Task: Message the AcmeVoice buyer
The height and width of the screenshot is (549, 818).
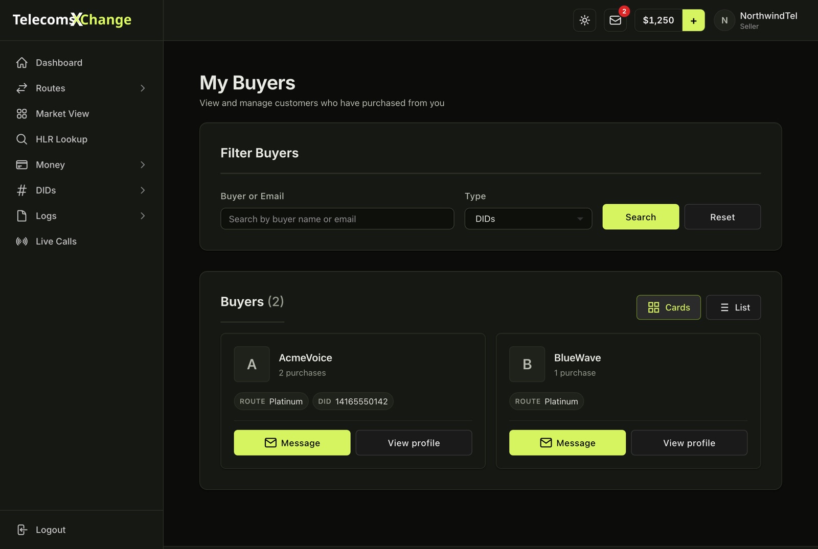Action: 292,443
